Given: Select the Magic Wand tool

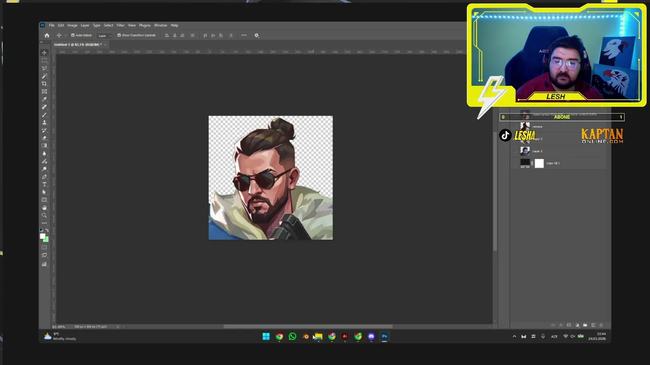Looking at the screenshot, I should coord(44,76).
